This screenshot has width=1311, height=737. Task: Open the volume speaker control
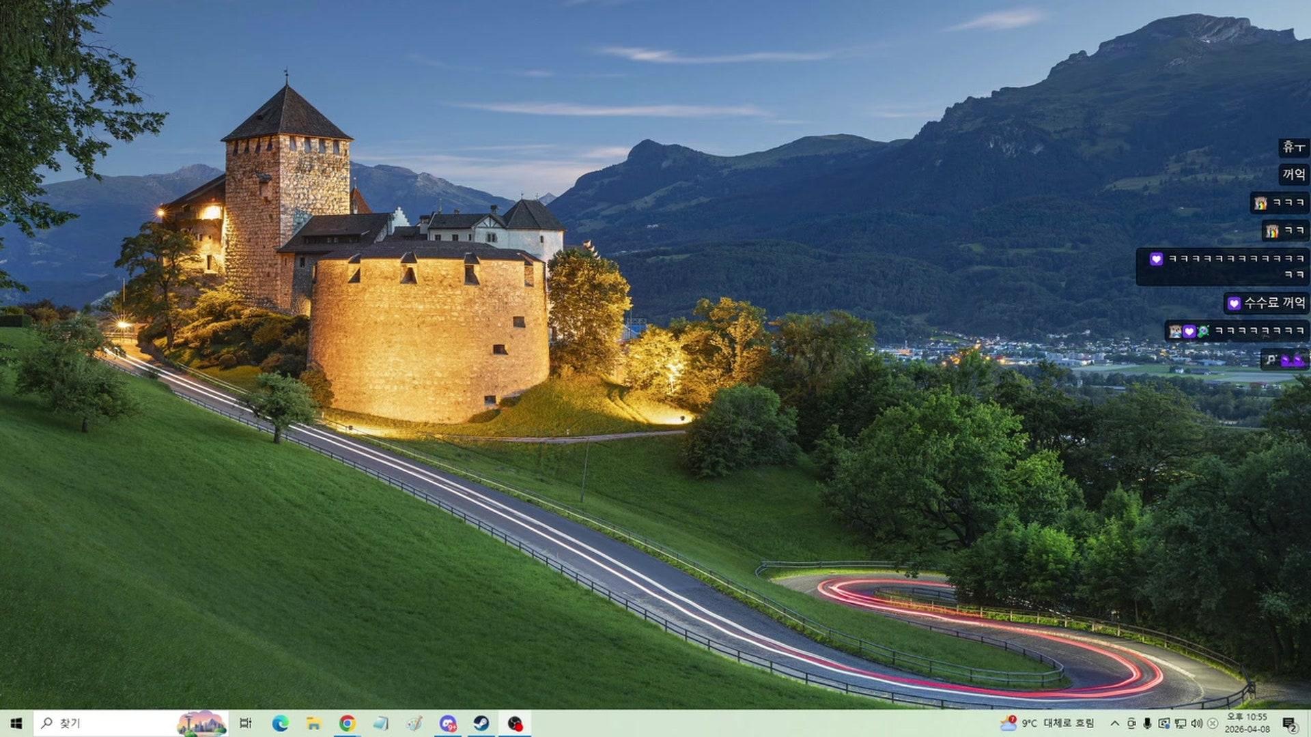click(1197, 723)
